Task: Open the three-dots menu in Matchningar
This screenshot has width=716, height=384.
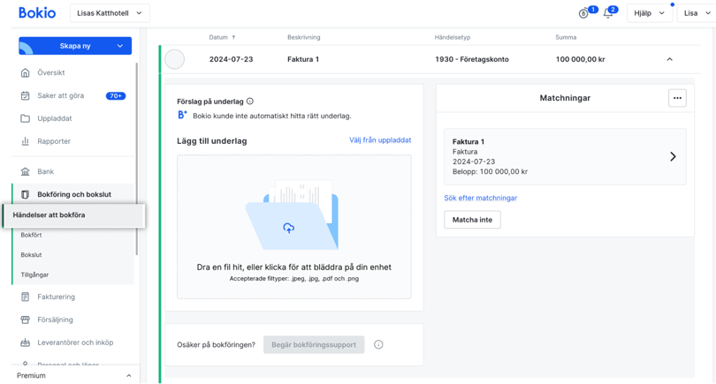Action: [677, 98]
